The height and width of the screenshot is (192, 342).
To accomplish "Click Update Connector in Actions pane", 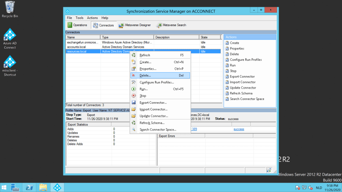I will pyautogui.click(x=242, y=88).
